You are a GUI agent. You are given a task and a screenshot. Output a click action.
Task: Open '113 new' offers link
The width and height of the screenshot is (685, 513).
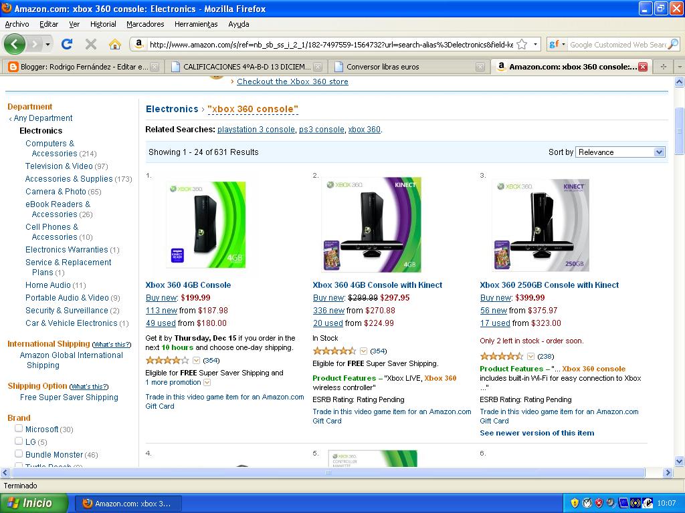tap(161, 311)
